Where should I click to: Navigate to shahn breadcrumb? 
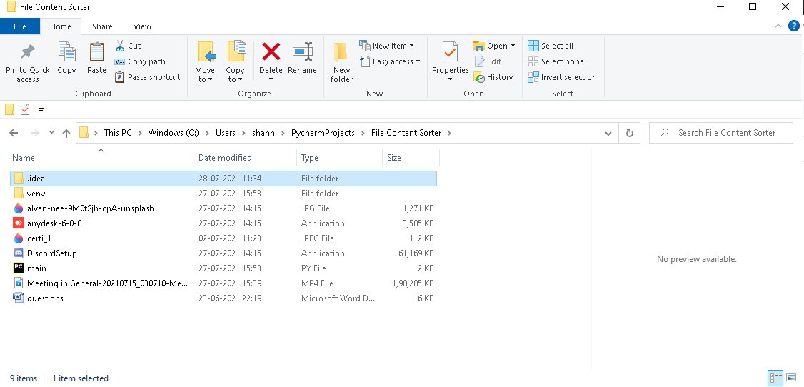point(263,133)
